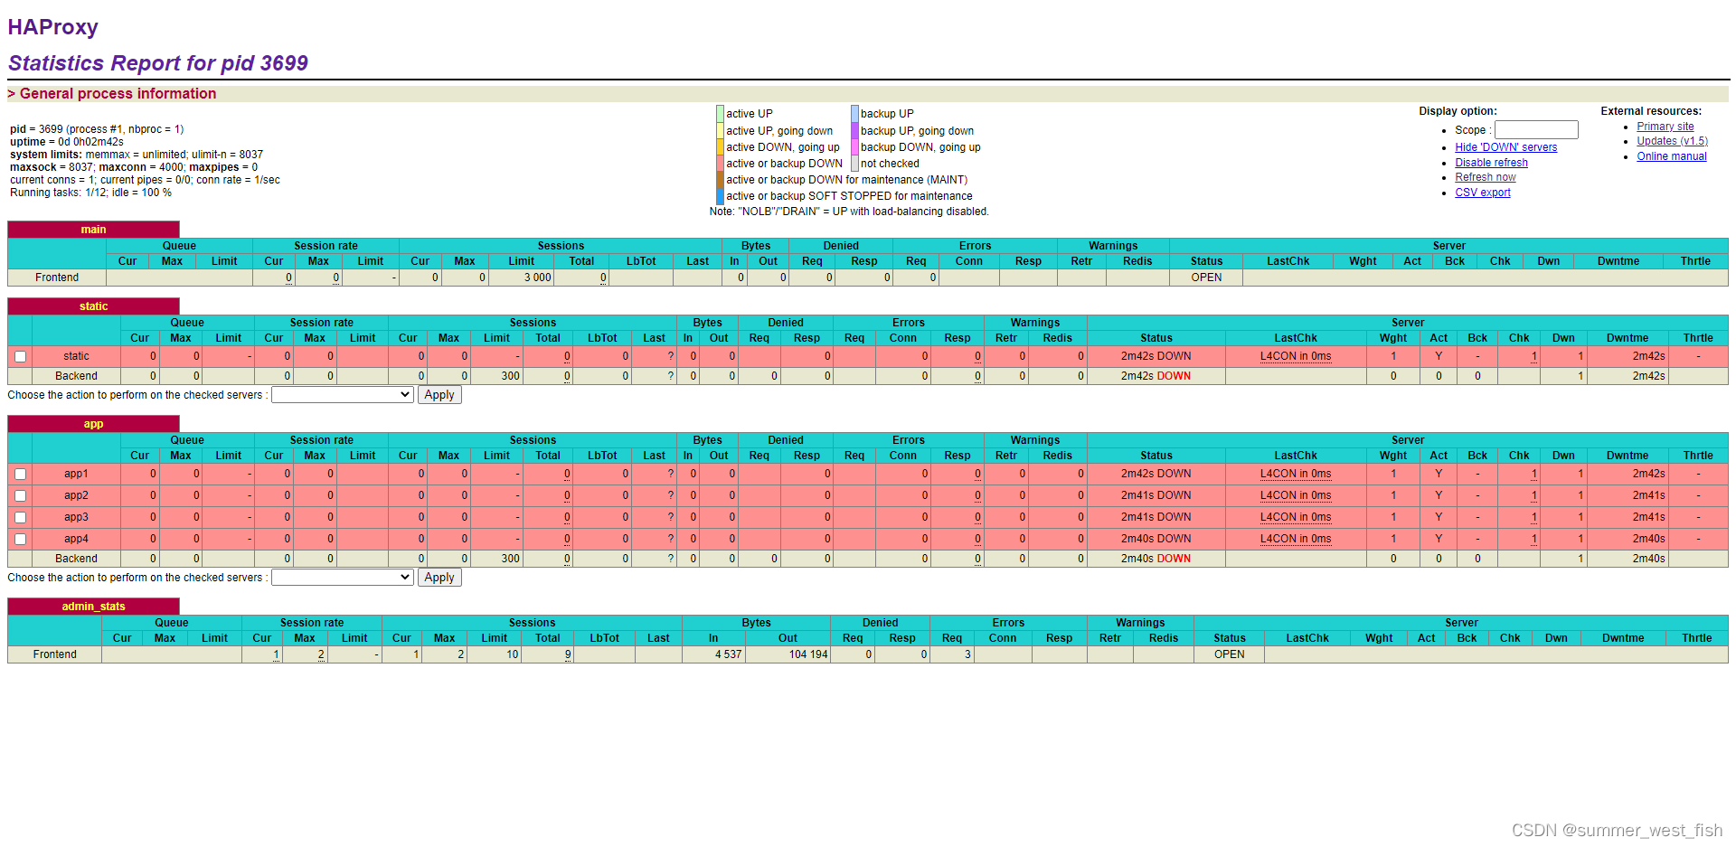Open the Updates (v1.5) link
Image resolution: width=1736 pixels, height=847 pixels.
(x=1671, y=141)
